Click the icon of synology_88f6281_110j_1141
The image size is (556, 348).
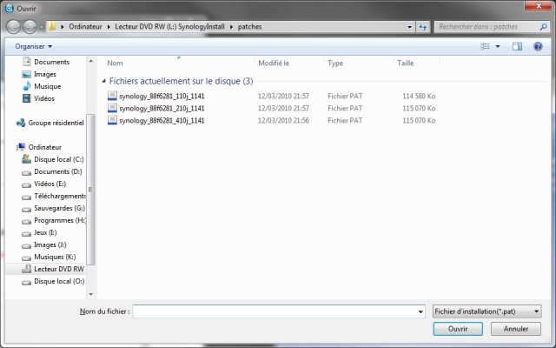(112, 96)
